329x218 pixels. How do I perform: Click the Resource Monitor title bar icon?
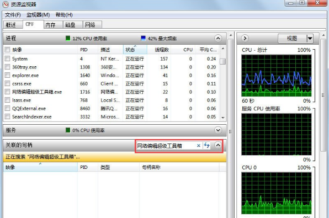coord(5,4)
